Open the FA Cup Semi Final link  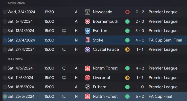click(x=165, y=40)
